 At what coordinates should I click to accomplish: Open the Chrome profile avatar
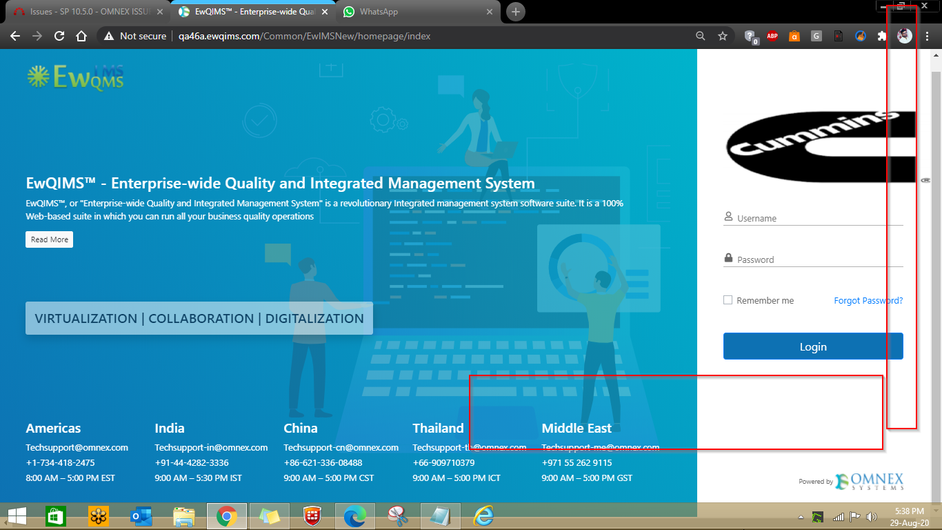[x=905, y=36]
